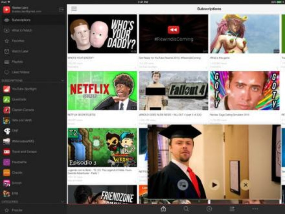The width and height of the screenshot is (285, 214).
Task: Open the orange-icon Crackle channel
Action: [33, 173]
